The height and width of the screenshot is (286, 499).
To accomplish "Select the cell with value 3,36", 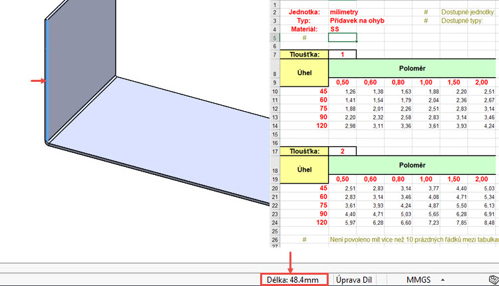I will 398,126.
